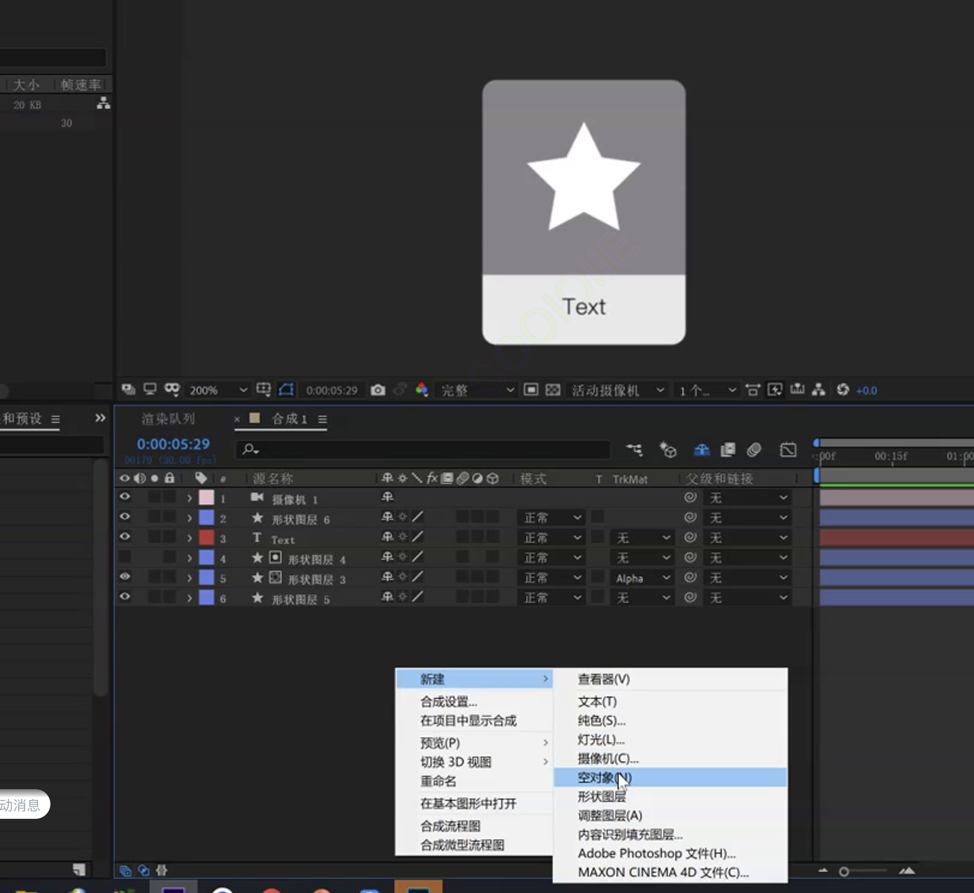
Task: Open the graph editor icon
Action: point(788,449)
